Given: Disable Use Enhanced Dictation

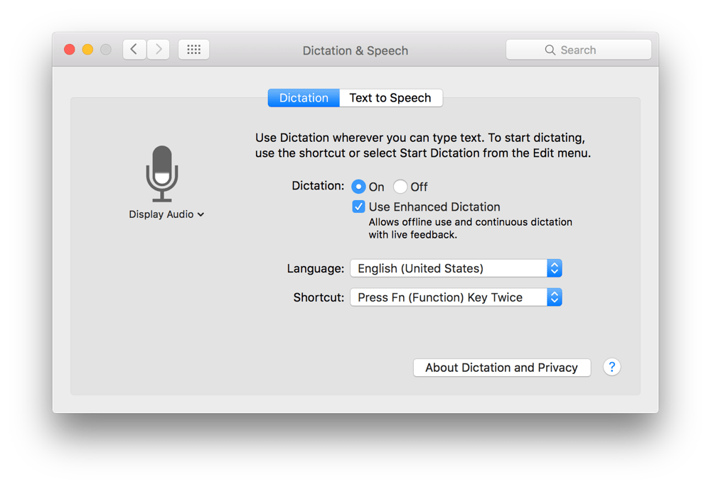Looking at the screenshot, I should [x=359, y=206].
